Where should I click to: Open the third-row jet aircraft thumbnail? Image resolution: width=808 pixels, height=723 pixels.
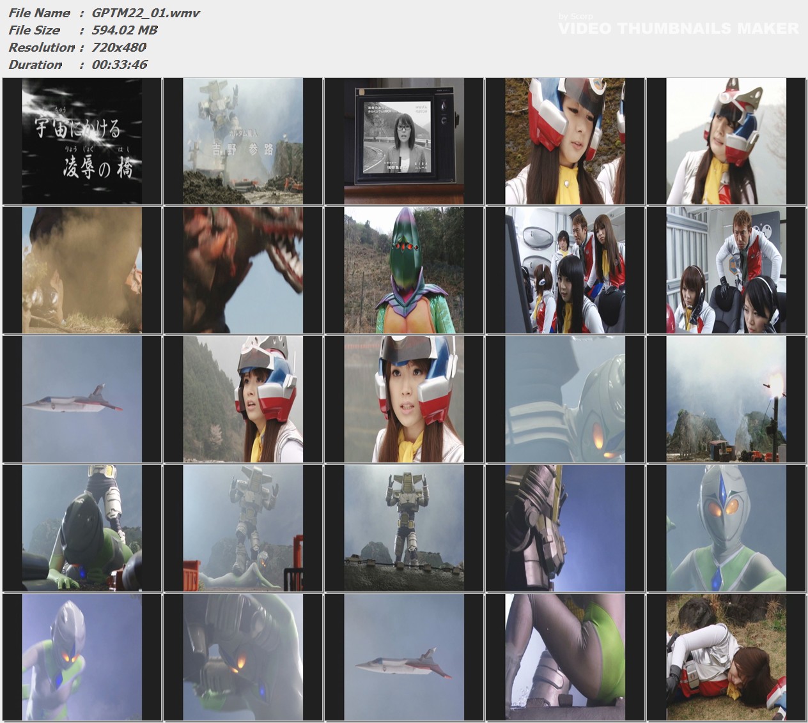pos(82,399)
